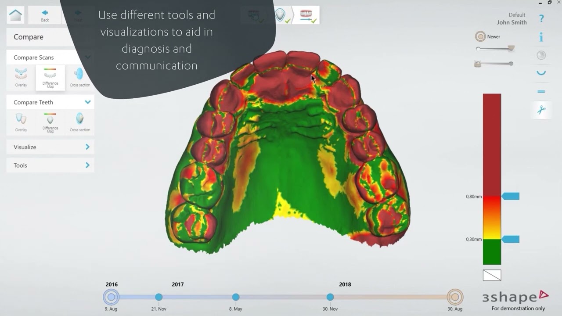This screenshot has width=562, height=316.
Task: Minimize the application window
Action: 540,3
